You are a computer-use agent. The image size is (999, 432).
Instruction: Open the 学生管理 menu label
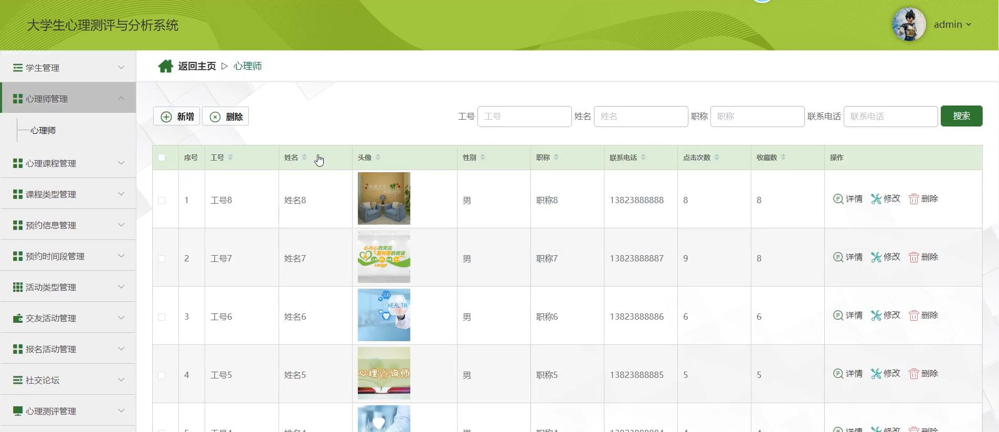(42, 68)
